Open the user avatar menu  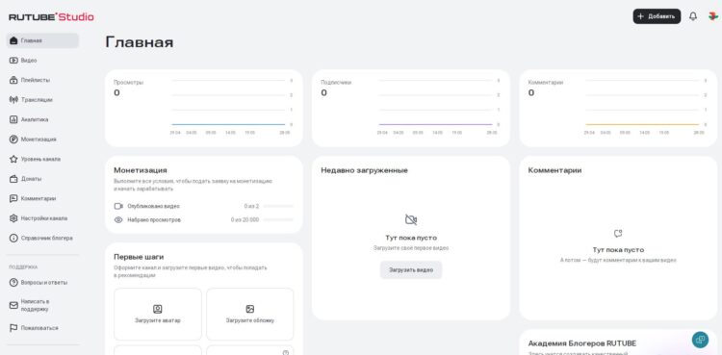(712, 16)
